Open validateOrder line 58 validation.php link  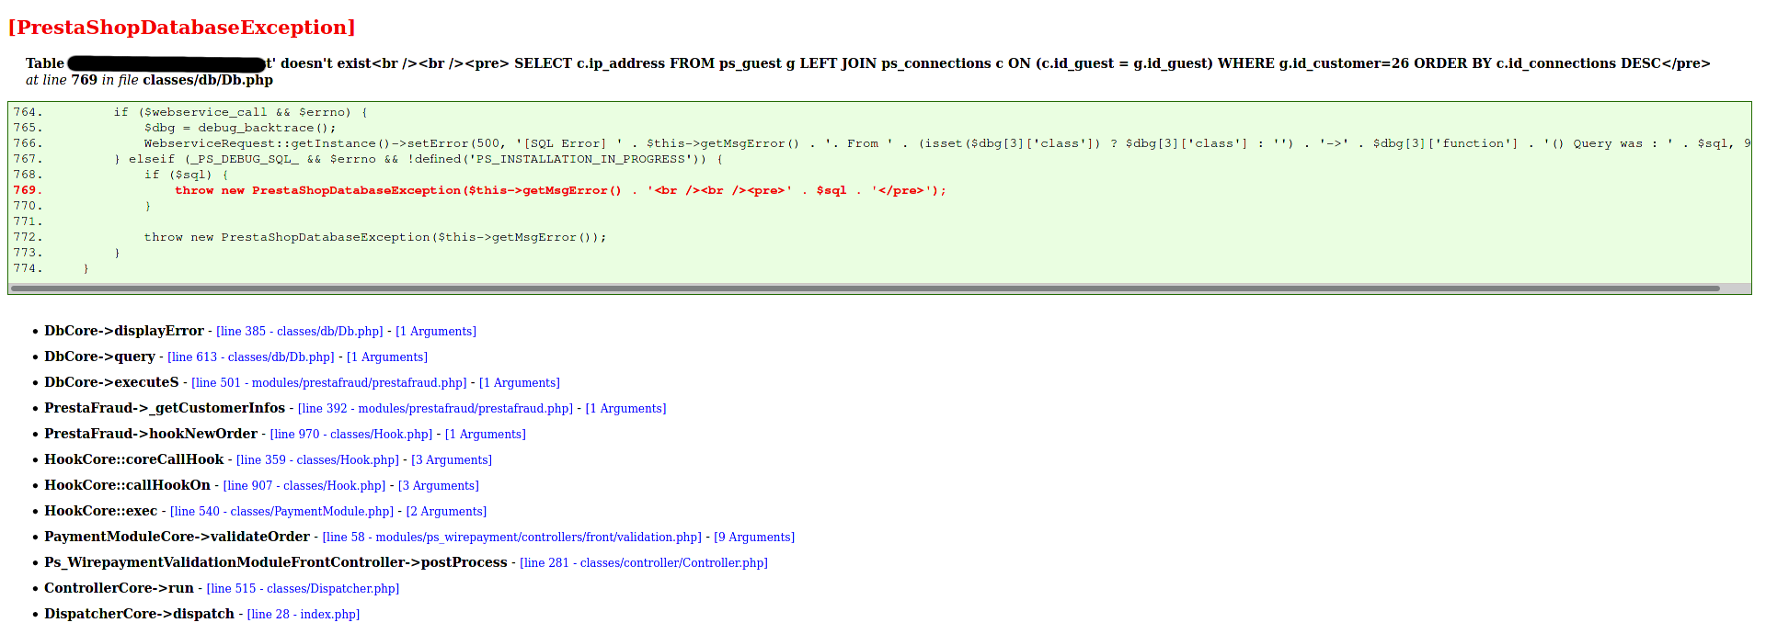(512, 538)
